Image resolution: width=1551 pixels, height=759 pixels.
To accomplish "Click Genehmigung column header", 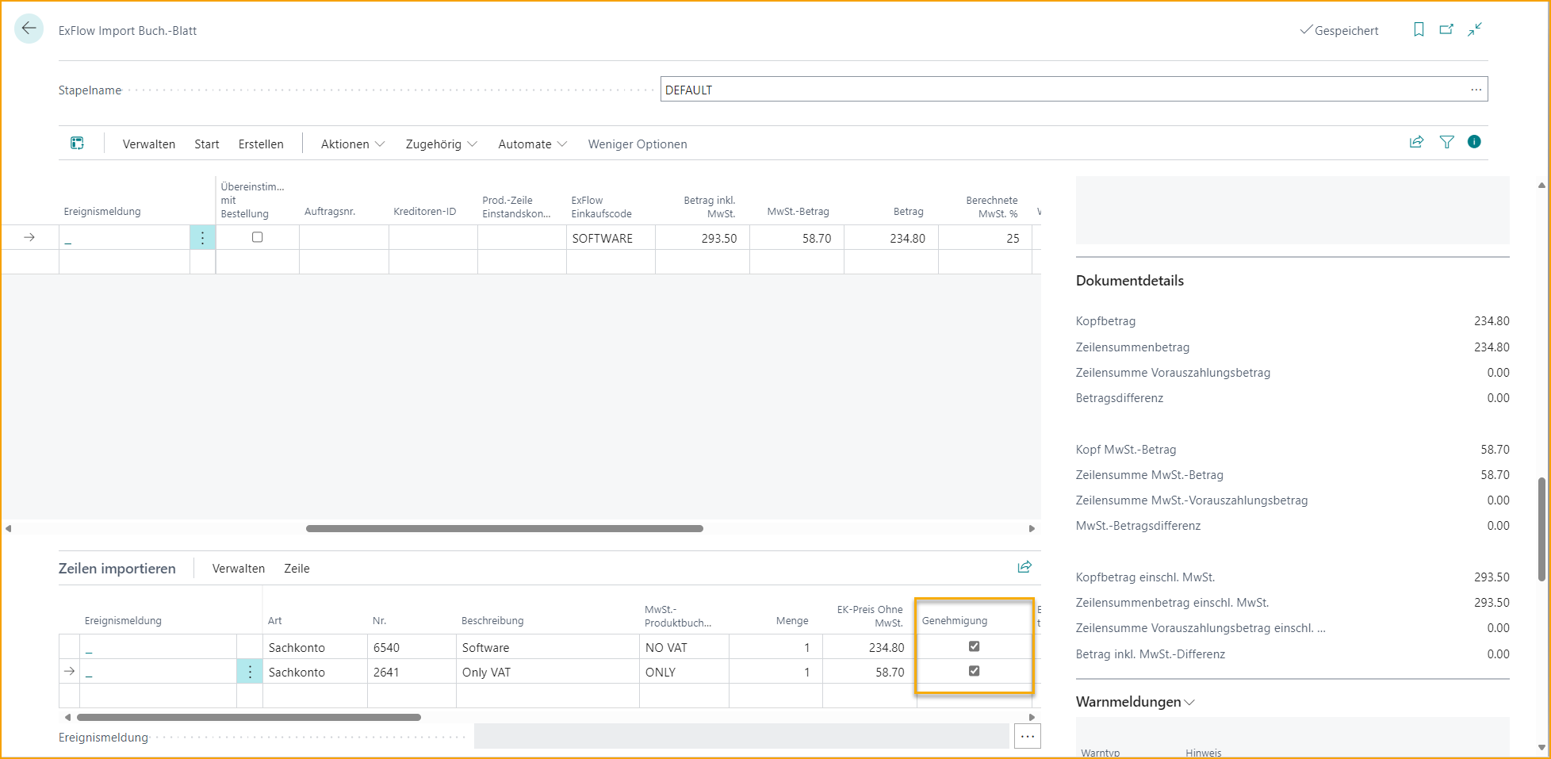I will (955, 621).
